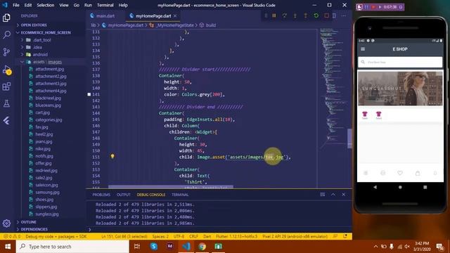This screenshot has height=253, width=450.
Task: Open the Terminal menu
Action: click(x=105, y=5)
